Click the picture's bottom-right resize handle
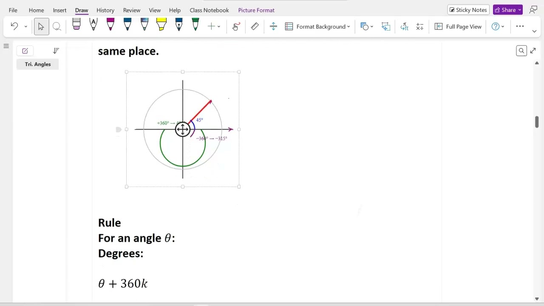Screen dimensions: 544x306 click(x=239, y=187)
